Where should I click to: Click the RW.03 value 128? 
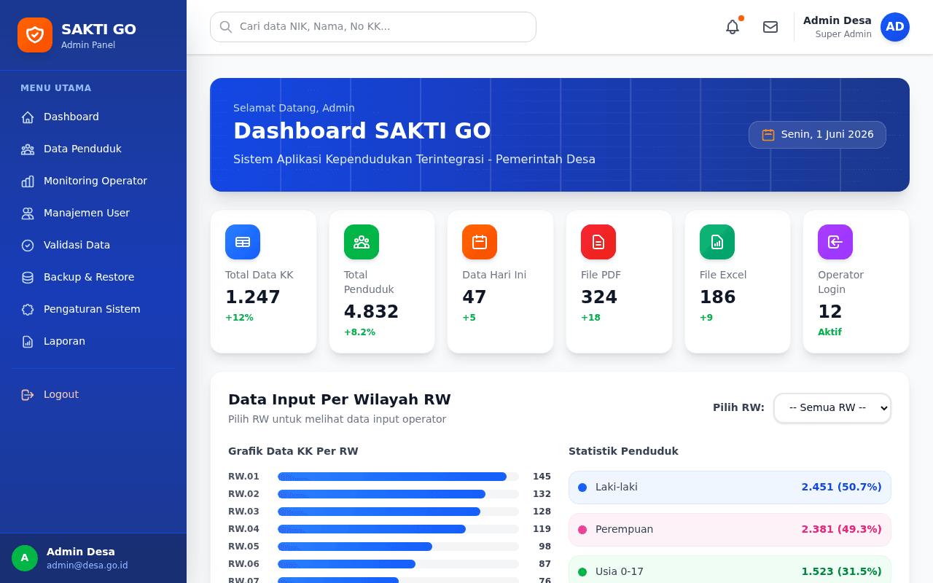pyautogui.click(x=542, y=512)
